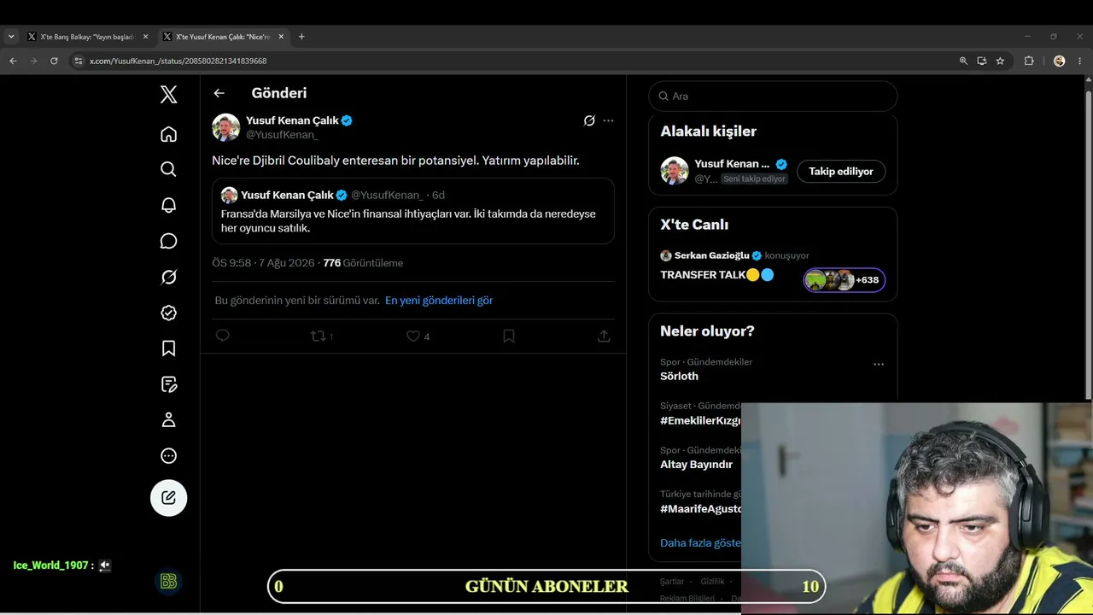Screen dimensions: 1093x615
Task: Click the +638 listeners badge
Action: click(x=845, y=280)
